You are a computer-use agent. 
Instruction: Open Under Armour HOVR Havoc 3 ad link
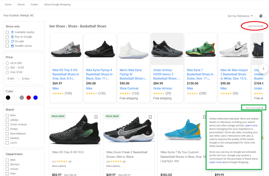[x=167, y=74]
